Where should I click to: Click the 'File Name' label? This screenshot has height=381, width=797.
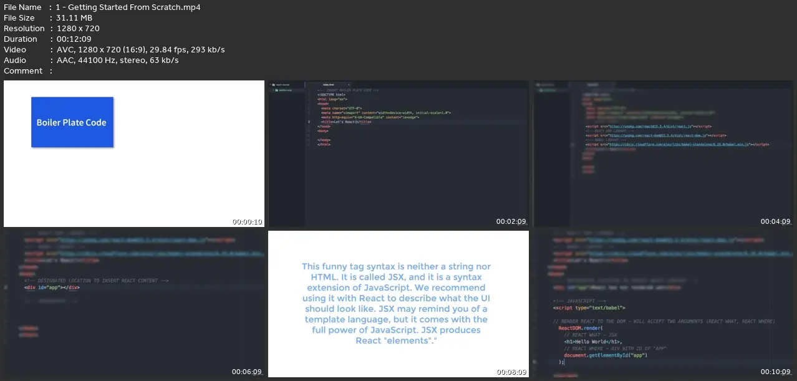click(x=22, y=7)
